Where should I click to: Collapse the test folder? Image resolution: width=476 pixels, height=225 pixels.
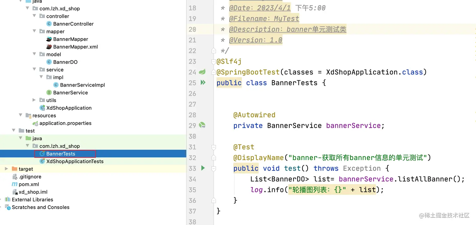point(14,131)
